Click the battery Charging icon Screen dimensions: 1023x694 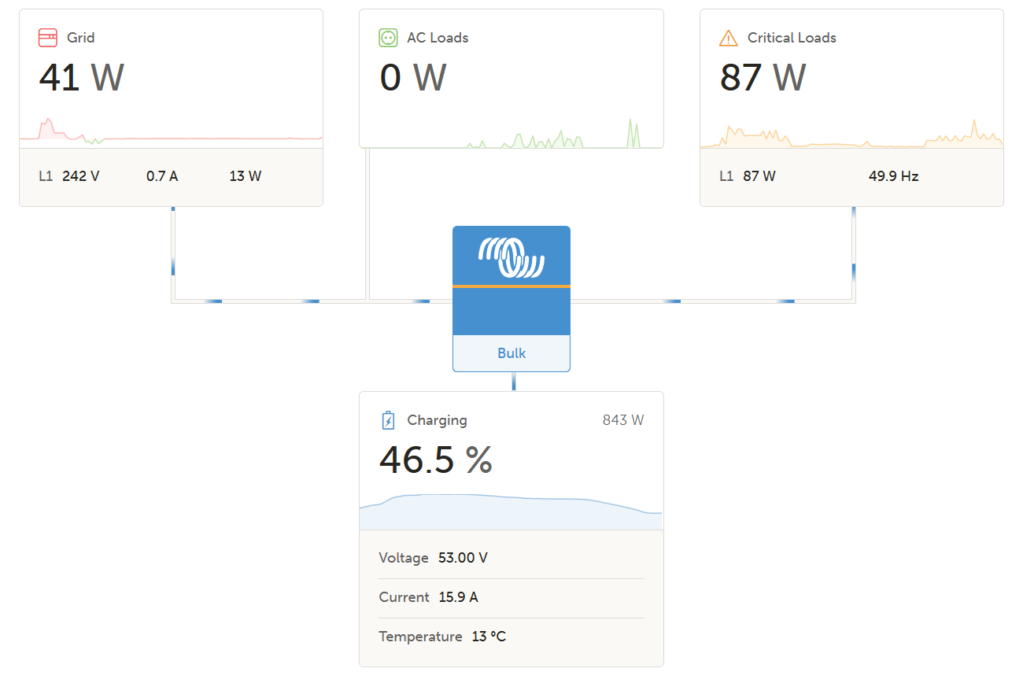pos(388,420)
